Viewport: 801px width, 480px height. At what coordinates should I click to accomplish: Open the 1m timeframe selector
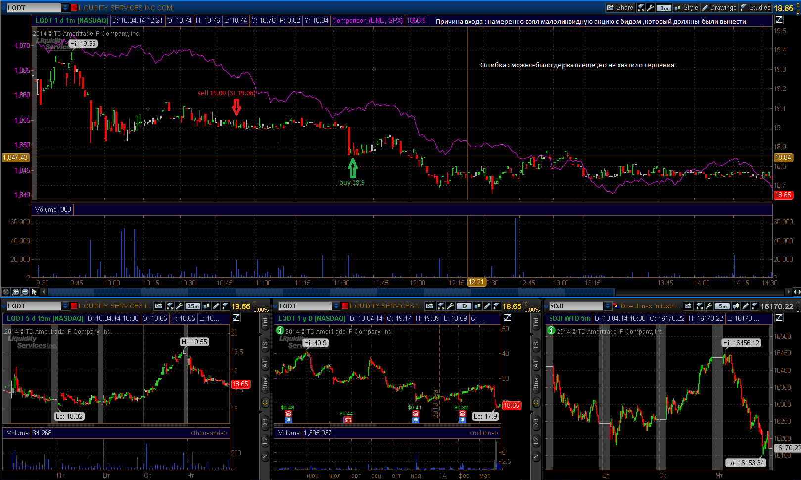(x=664, y=8)
